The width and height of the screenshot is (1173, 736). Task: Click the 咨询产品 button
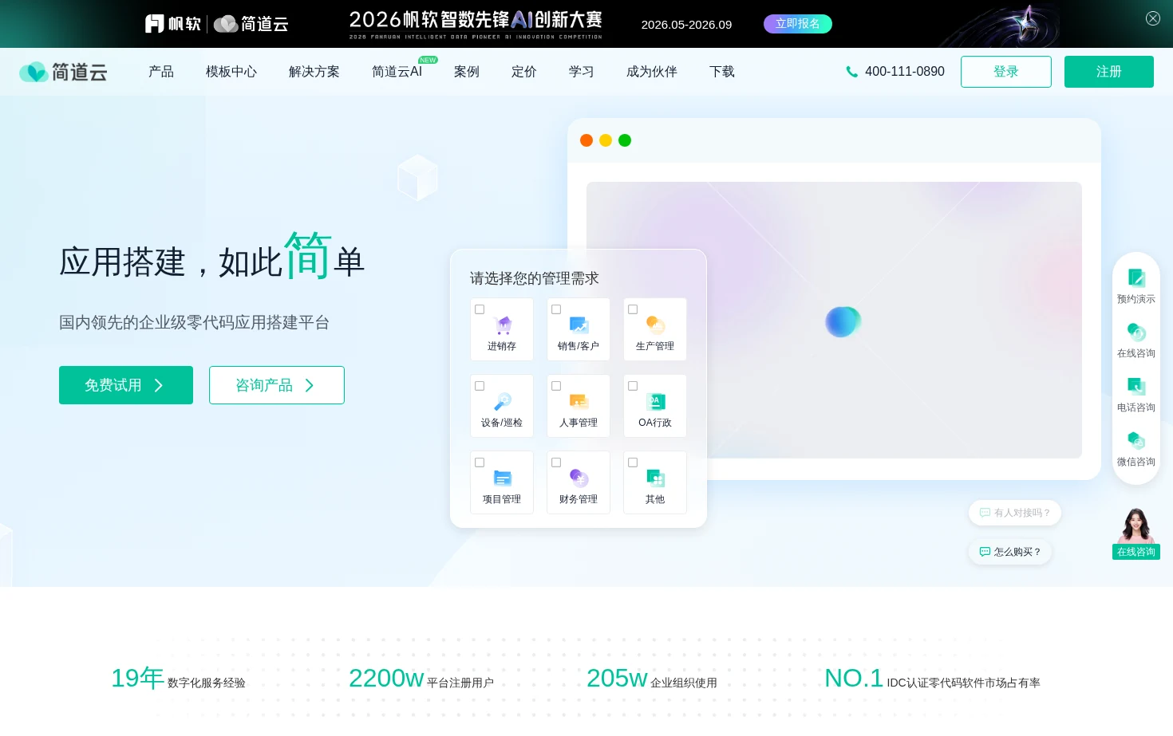pyautogui.click(x=277, y=385)
